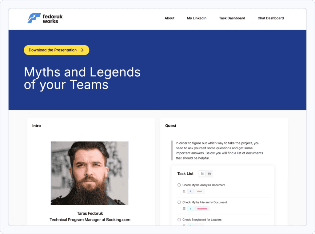Mark Check Myths Hierarchy Document complete
This screenshot has width=315, height=234.
(x=179, y=202)
